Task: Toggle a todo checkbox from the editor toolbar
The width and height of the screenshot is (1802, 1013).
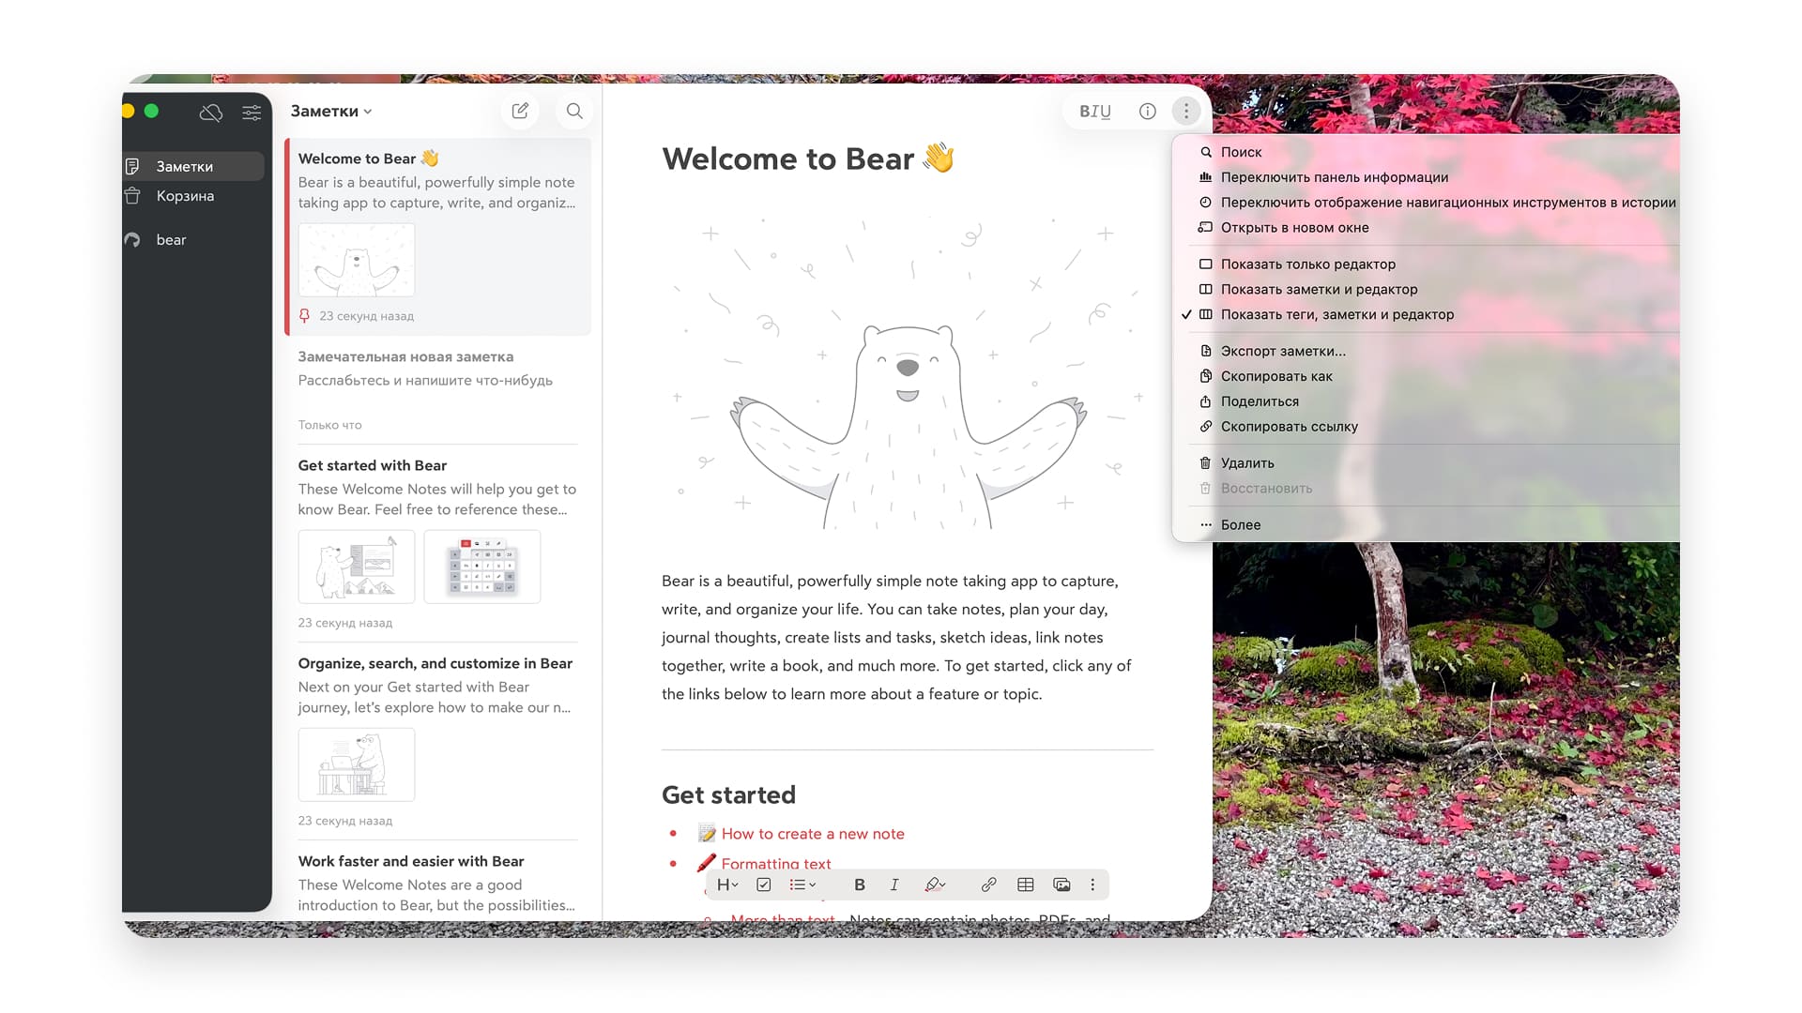Action: 764,884
